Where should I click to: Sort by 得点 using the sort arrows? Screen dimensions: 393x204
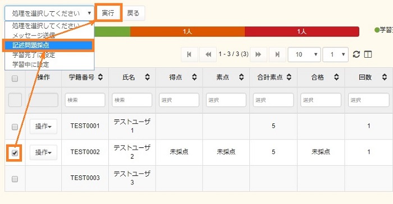(x=194, y=77)
